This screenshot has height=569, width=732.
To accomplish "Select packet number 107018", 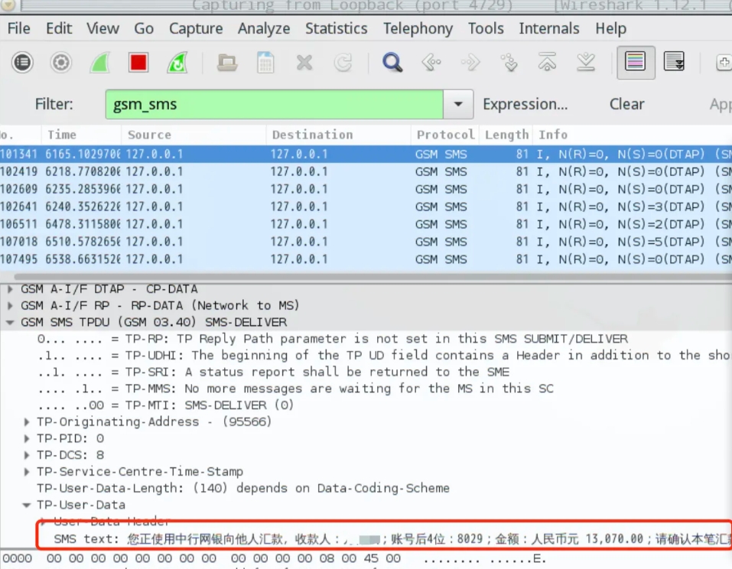I will pyautogui.click(x=366, y=242).
